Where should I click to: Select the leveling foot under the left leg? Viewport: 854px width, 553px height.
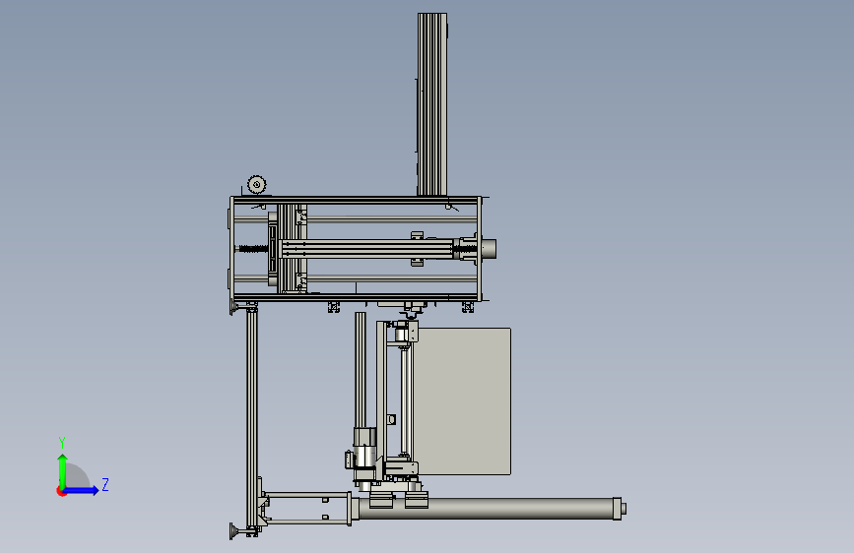[x=237, y=531]
